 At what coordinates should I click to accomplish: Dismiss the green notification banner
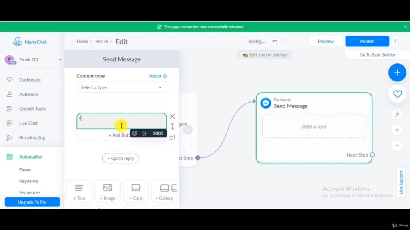[x=405, y=27]
